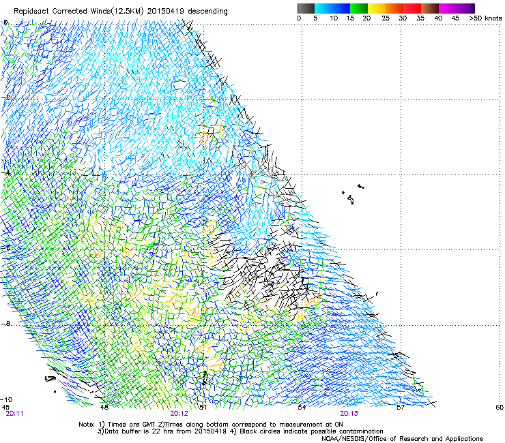Viewport: 505px width, 443px height.
Task: Click the orange 25-30 knots legend block
Action: point(394,8)
